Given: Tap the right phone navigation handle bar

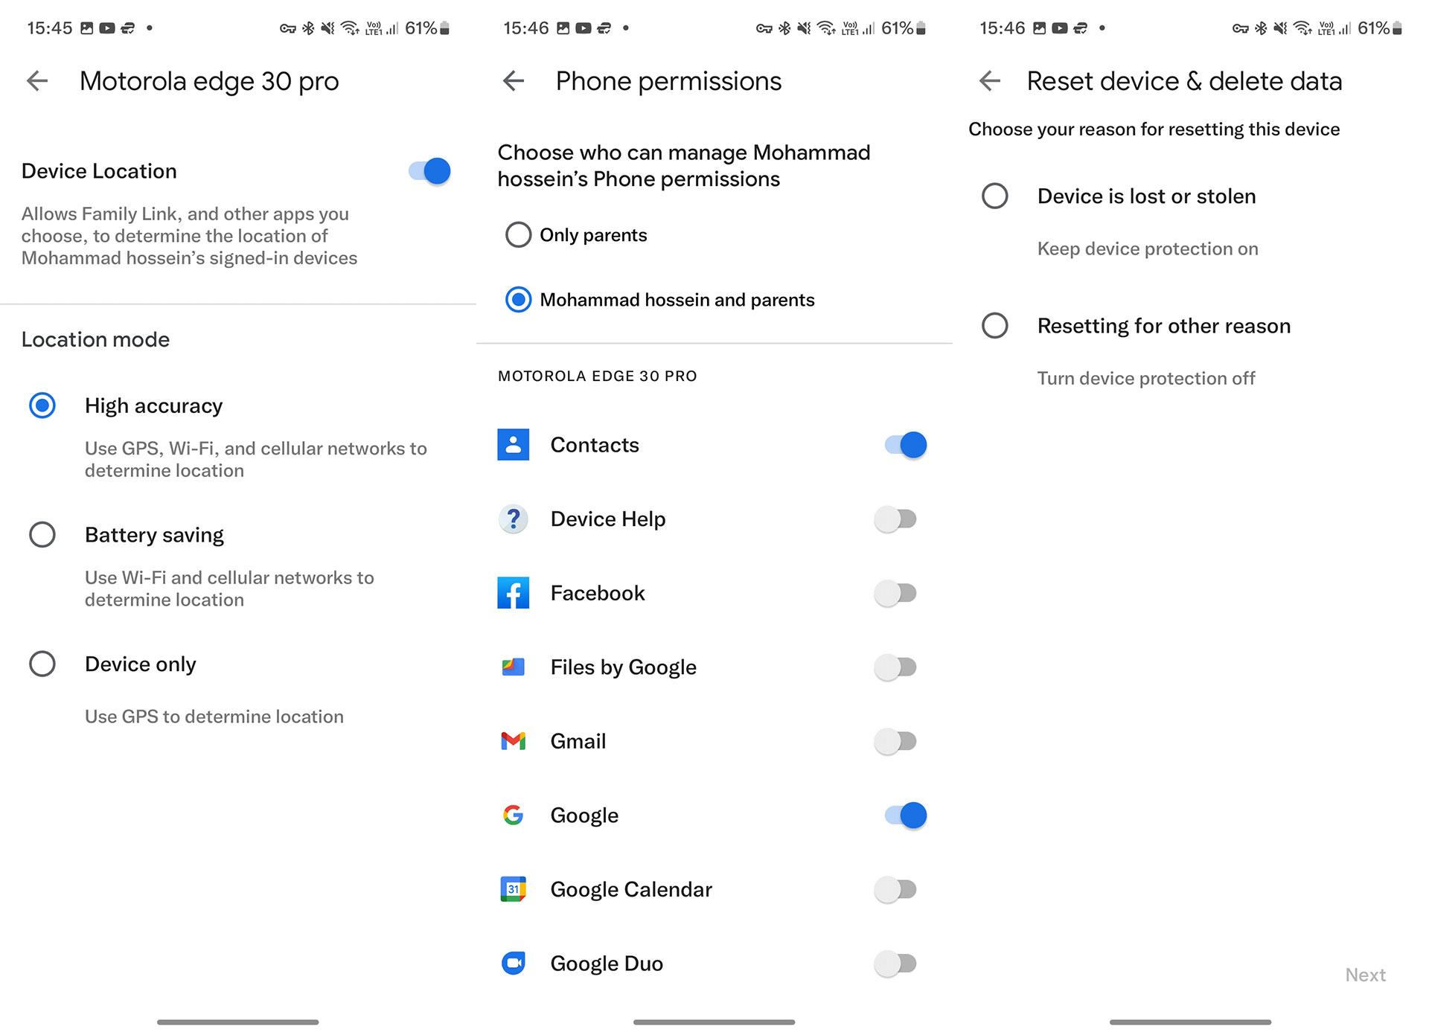Looking at the screenshot, I should tap(1191, 1022).
